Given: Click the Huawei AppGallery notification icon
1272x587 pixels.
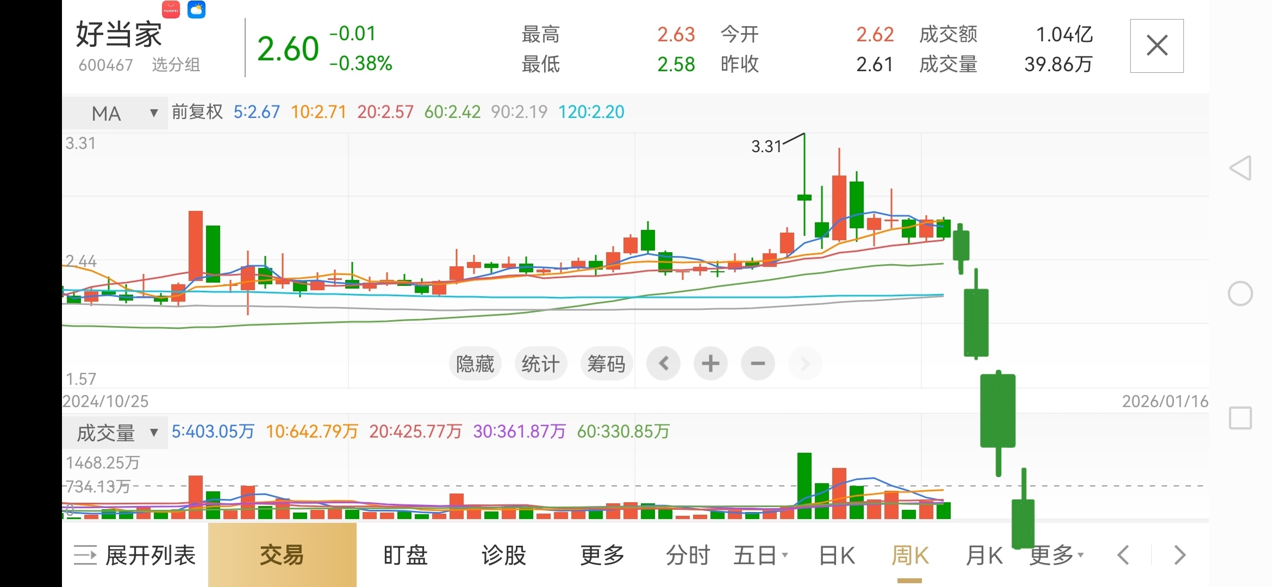Looking at the screenshot, I should [171, 10].
